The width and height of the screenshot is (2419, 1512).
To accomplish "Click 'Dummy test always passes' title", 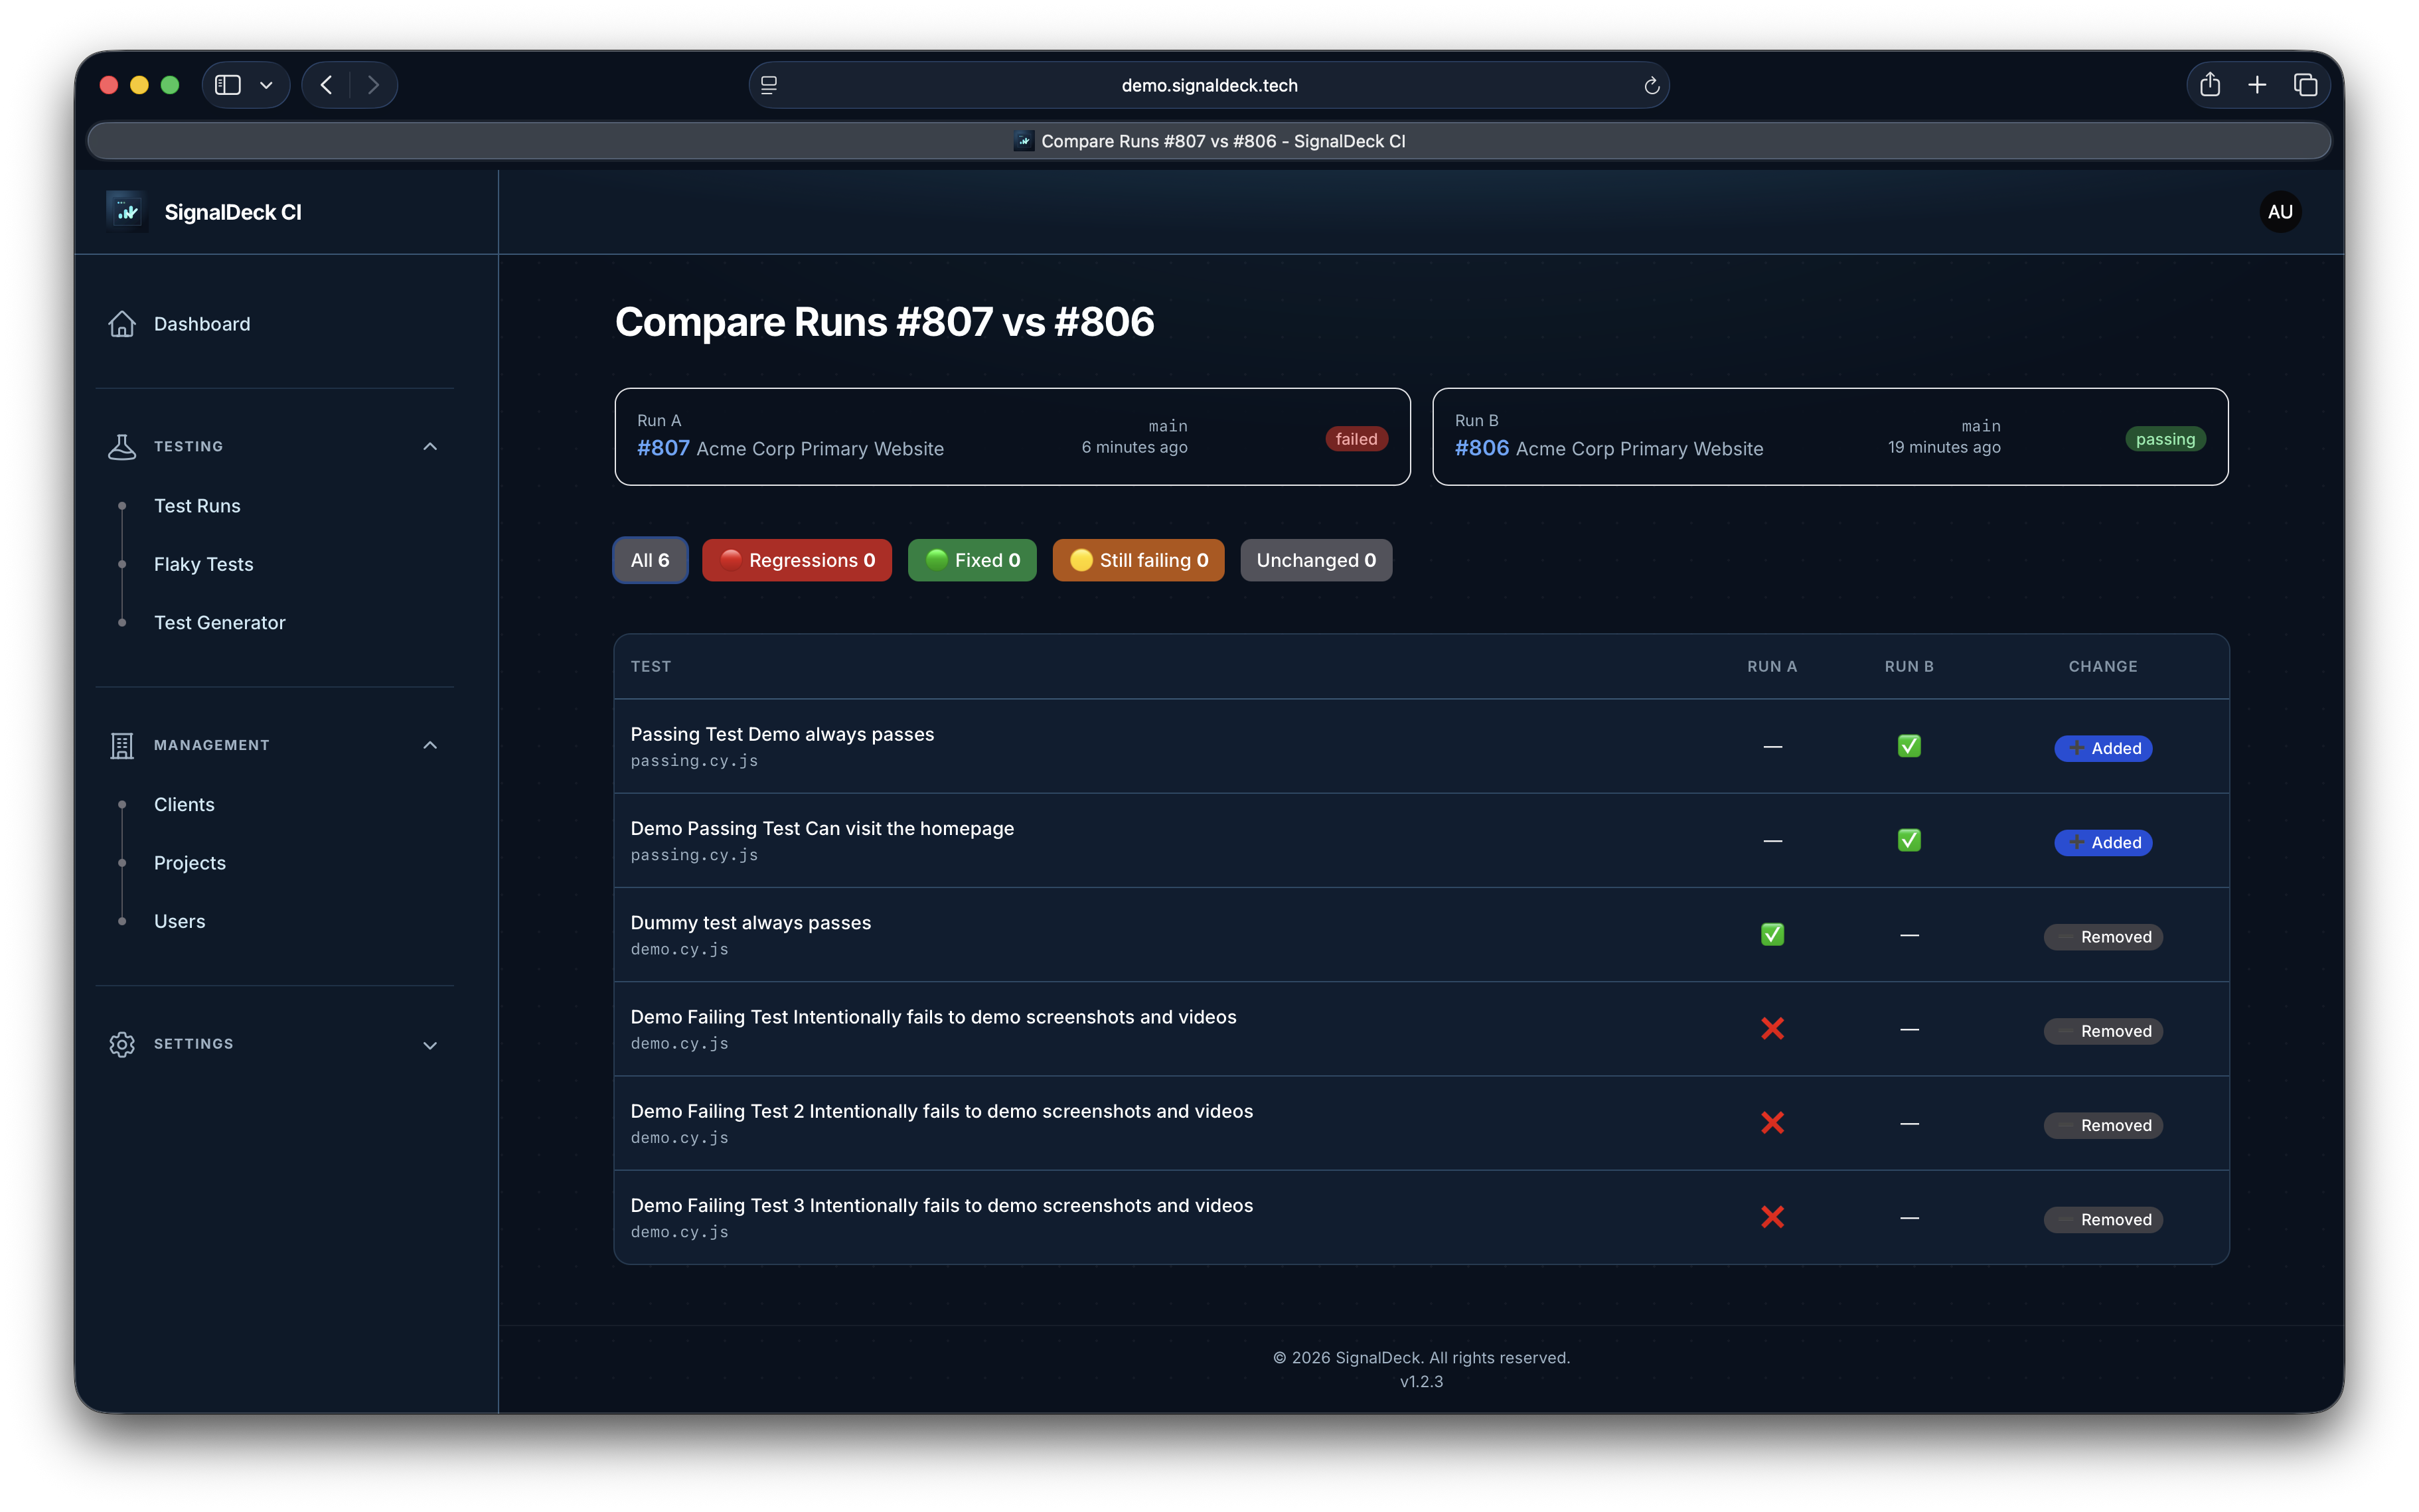I will tap(750, 922).
